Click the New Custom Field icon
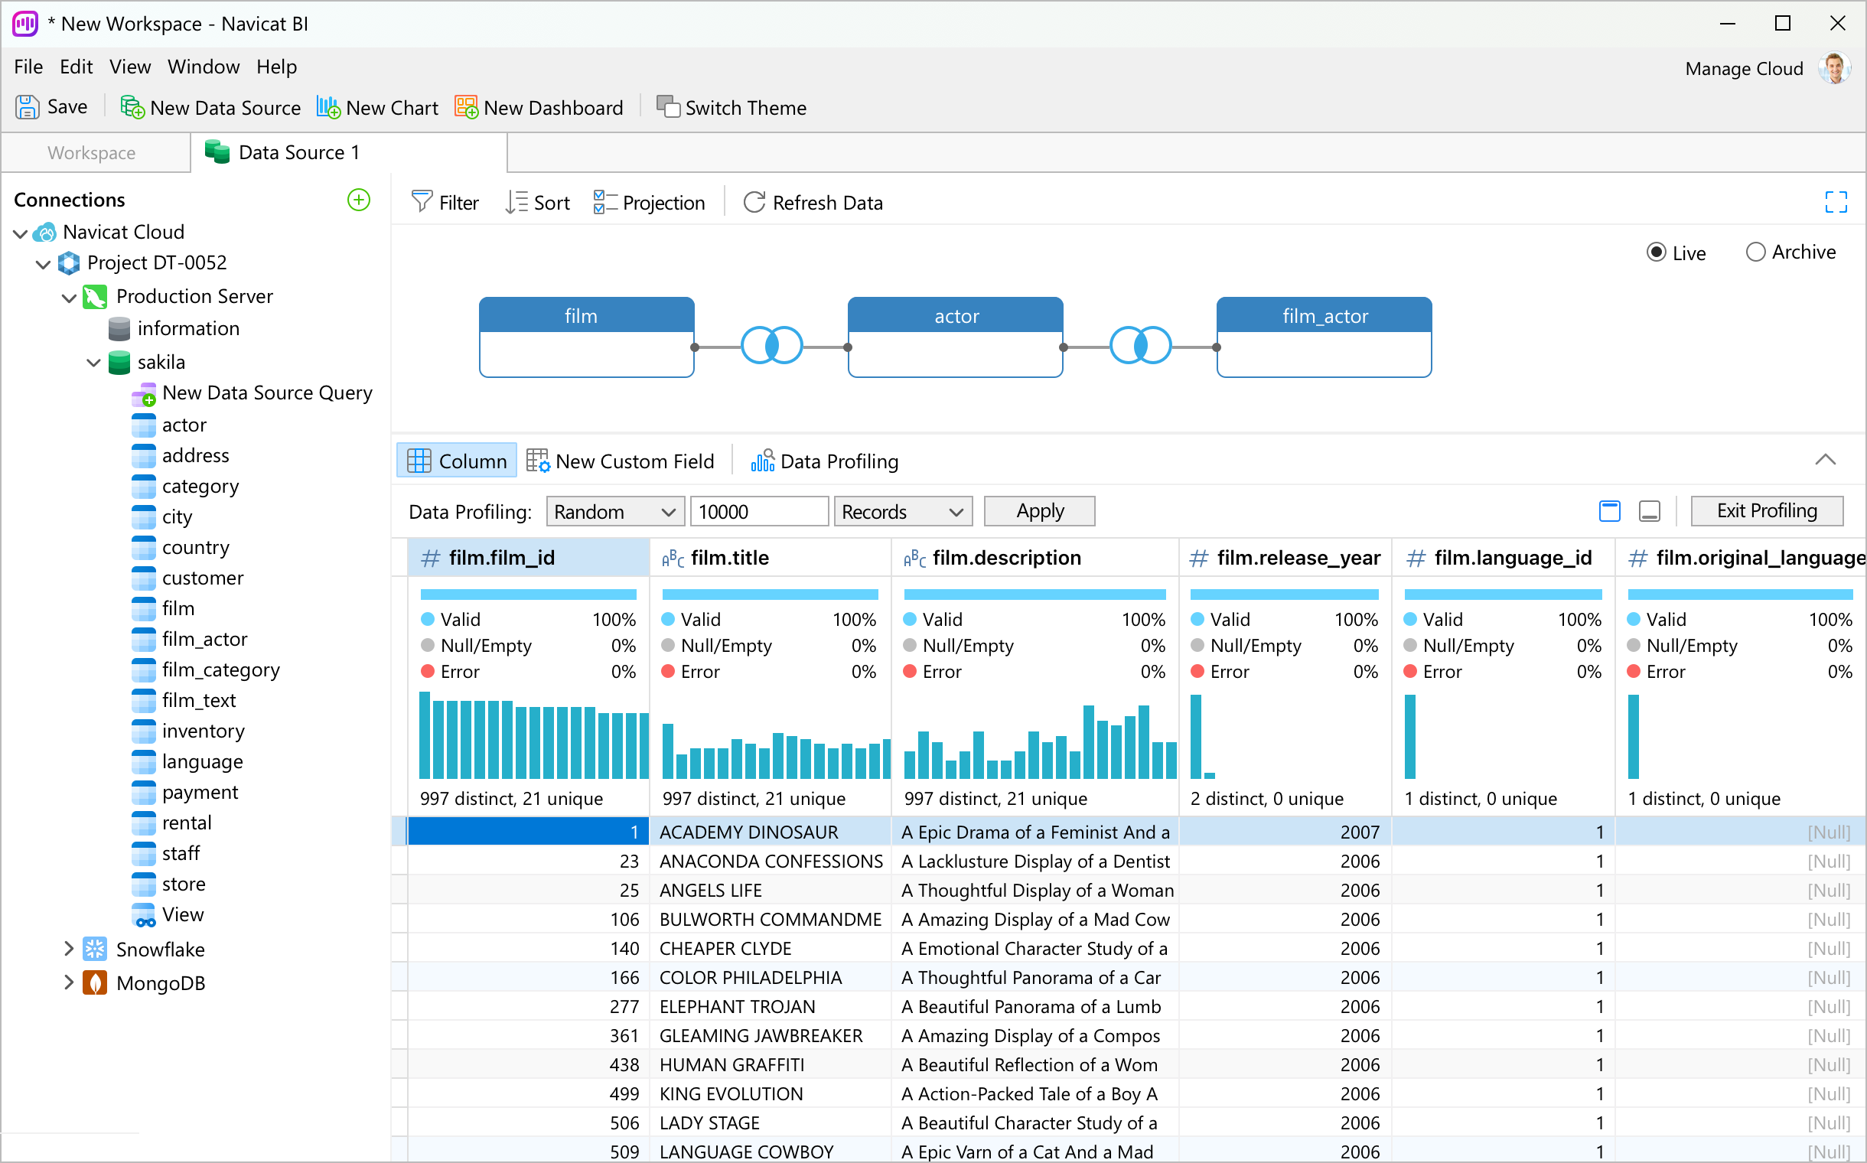This screenshot has height=1163, width=1867. (537, 461)
